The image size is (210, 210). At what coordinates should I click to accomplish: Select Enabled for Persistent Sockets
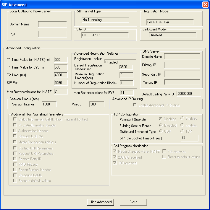182,119
